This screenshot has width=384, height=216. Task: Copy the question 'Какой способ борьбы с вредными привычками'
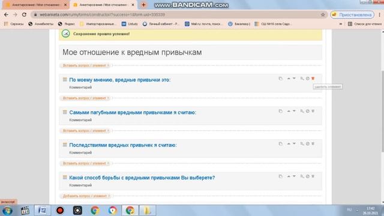[280, 176]
